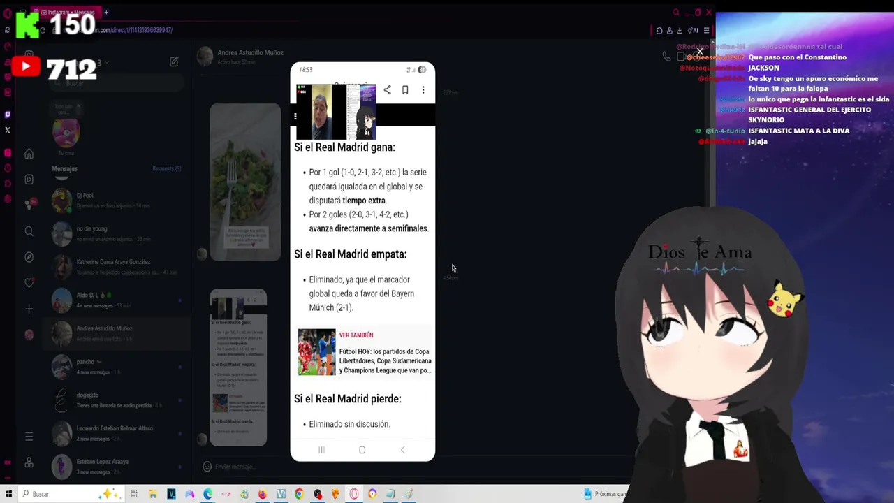Open File Explorer from the taskbar
Viewport: 894px width, 503px height.
152,494
